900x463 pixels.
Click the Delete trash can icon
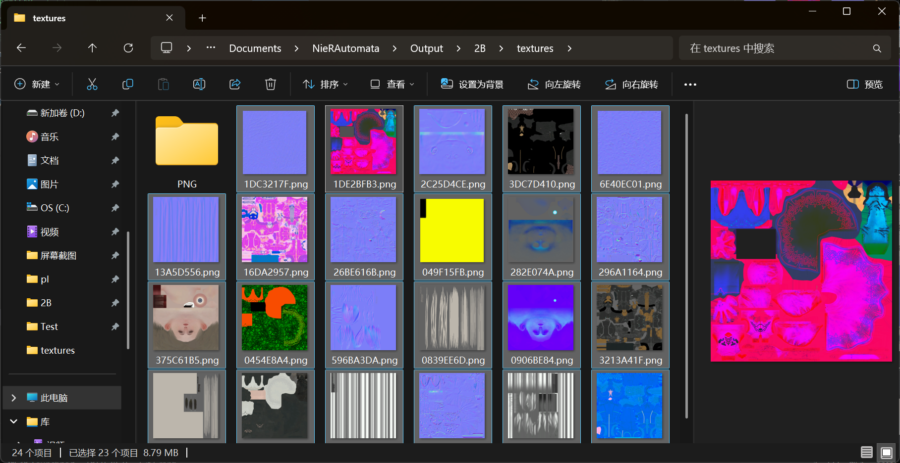(271, 84)
